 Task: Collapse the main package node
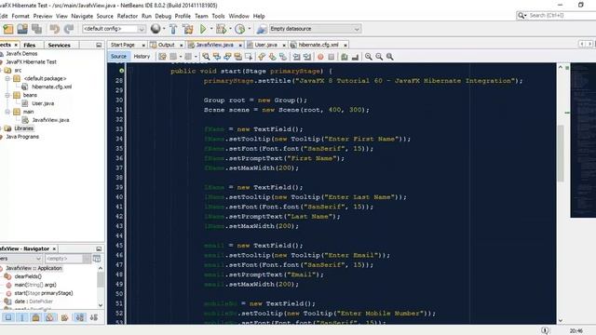(7, 112)
